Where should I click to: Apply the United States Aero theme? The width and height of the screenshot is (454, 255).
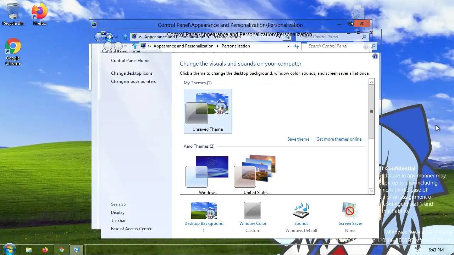click(256, 175)
